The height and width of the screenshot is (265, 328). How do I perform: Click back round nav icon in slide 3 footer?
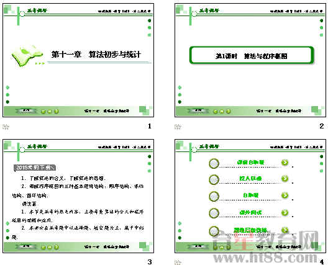coord(43,248)
